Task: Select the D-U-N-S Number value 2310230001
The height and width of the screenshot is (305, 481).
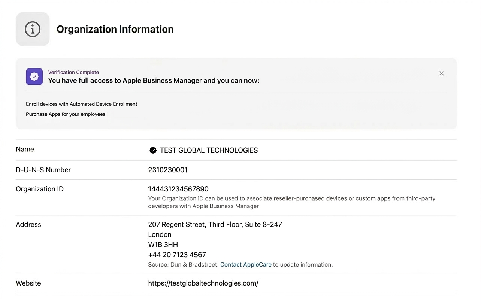Action: [x=168, y=170]
